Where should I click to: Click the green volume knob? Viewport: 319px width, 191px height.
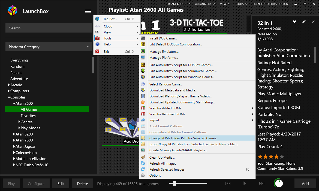(279, 183)
